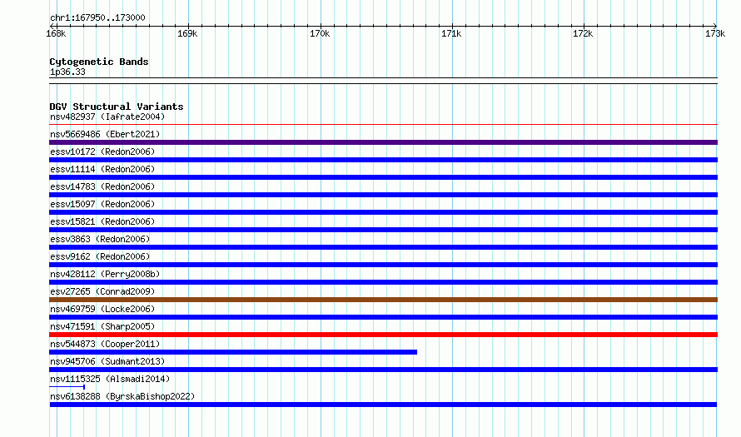This screenshot has width=741, height=437.
Task: Click the blue essv15097 variant bar
Action: pyautogui.click(x=383, y=212)
